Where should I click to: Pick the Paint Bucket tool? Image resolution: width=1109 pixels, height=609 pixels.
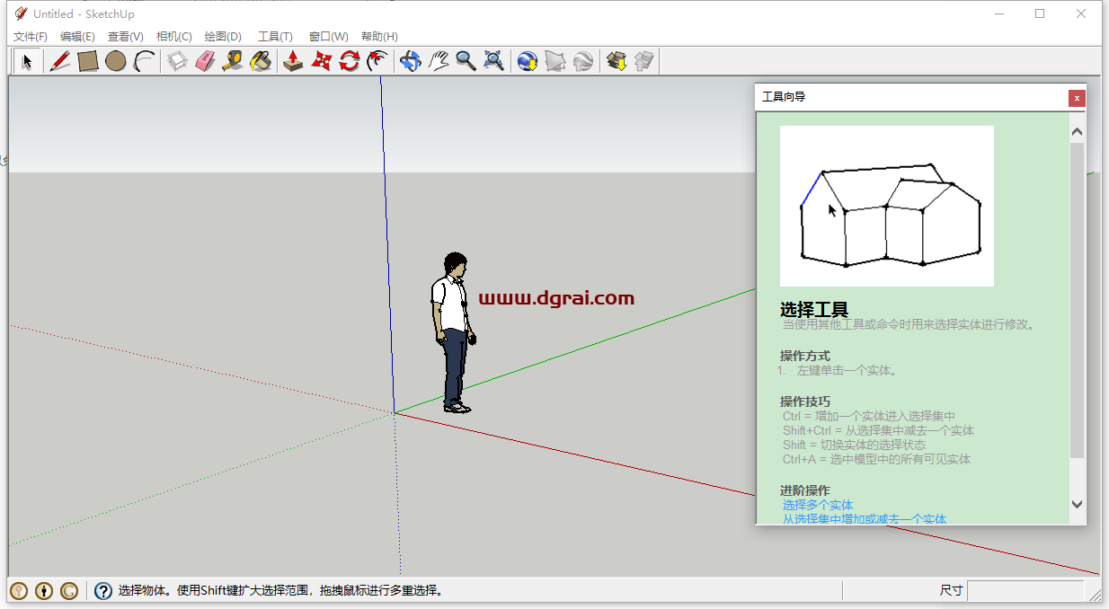[x=261, y=60]
